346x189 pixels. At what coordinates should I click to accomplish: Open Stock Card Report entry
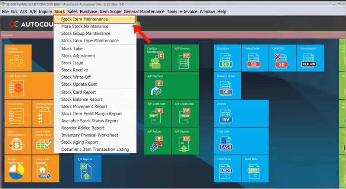click(x=95, y=92)
